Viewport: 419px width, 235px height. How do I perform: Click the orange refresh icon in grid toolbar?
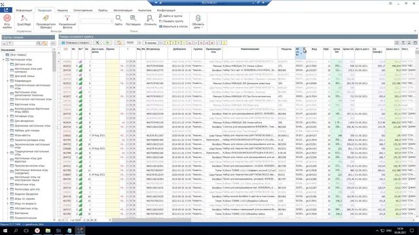(x=119, y=42)
